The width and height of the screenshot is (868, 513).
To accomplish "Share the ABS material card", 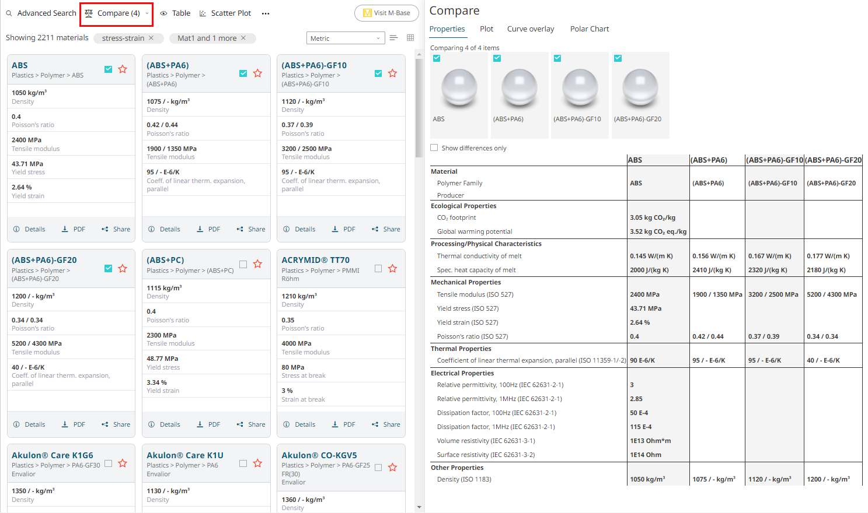I will 116,229.
